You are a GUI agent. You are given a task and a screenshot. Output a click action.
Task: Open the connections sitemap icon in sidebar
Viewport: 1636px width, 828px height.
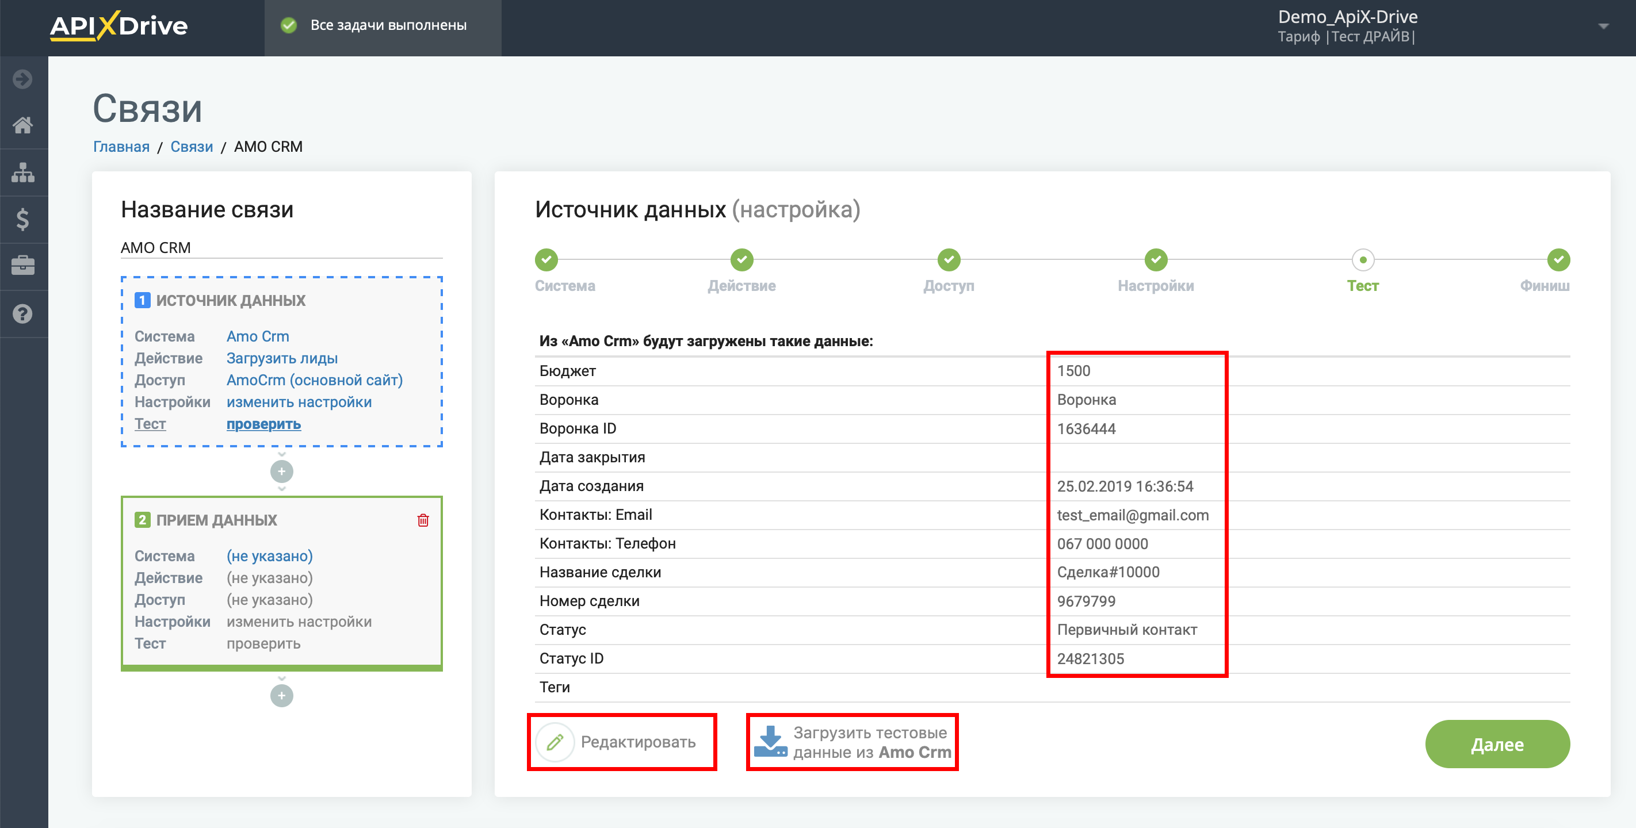[x=23, y=172]
